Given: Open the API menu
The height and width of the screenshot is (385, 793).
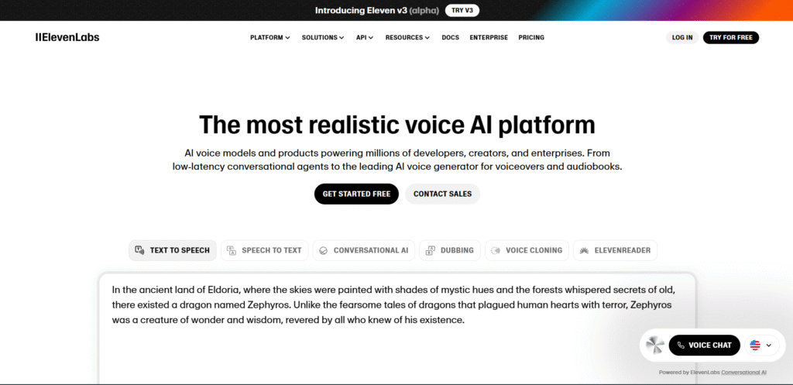Looking at the screenshot, I should click(365, 37).
